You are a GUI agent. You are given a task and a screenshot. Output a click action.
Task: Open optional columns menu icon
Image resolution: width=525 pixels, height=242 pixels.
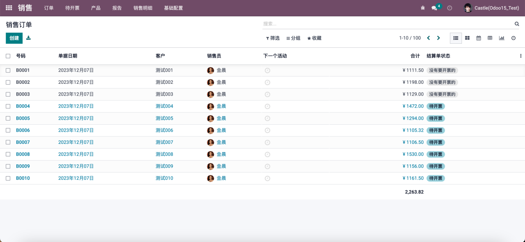(521, 56)
